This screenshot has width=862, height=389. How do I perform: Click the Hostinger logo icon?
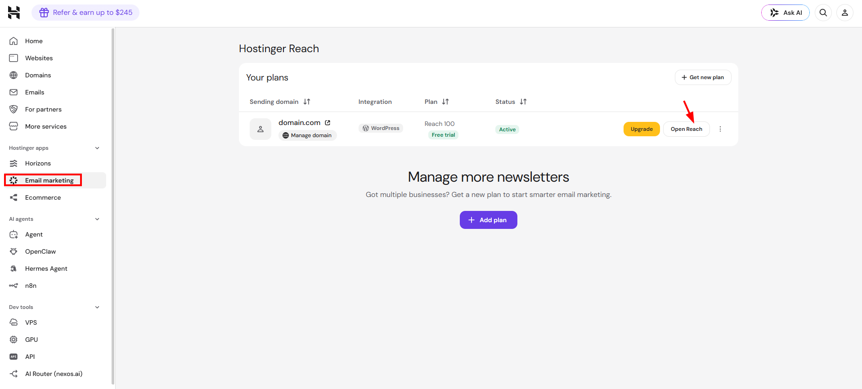[14, 13]
